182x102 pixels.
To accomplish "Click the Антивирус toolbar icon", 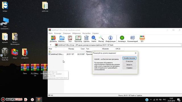I will 122,39.
